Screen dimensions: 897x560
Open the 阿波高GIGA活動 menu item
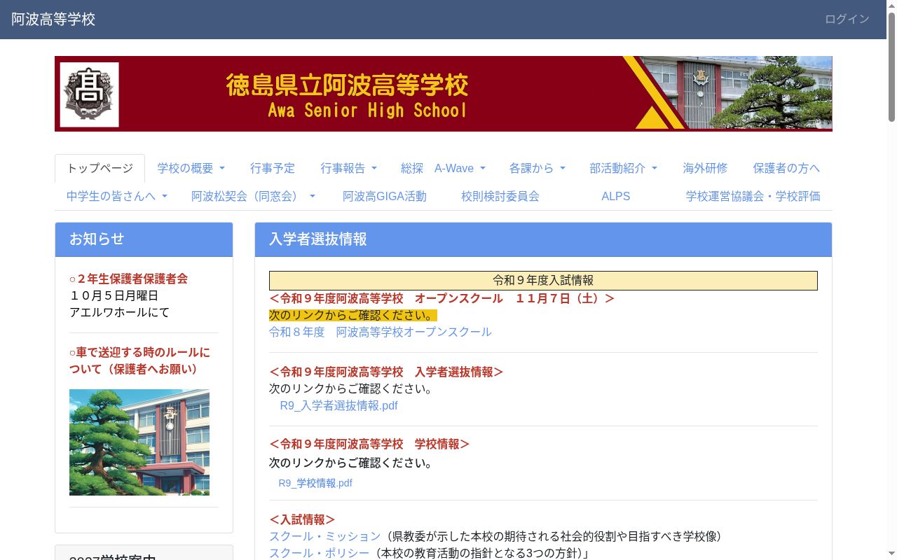tap(385, 196)
